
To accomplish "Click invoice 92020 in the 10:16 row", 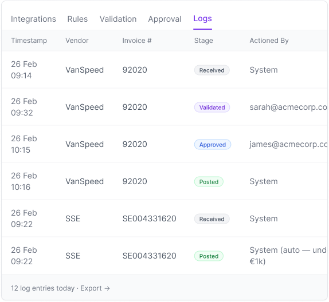I will 135,181.
